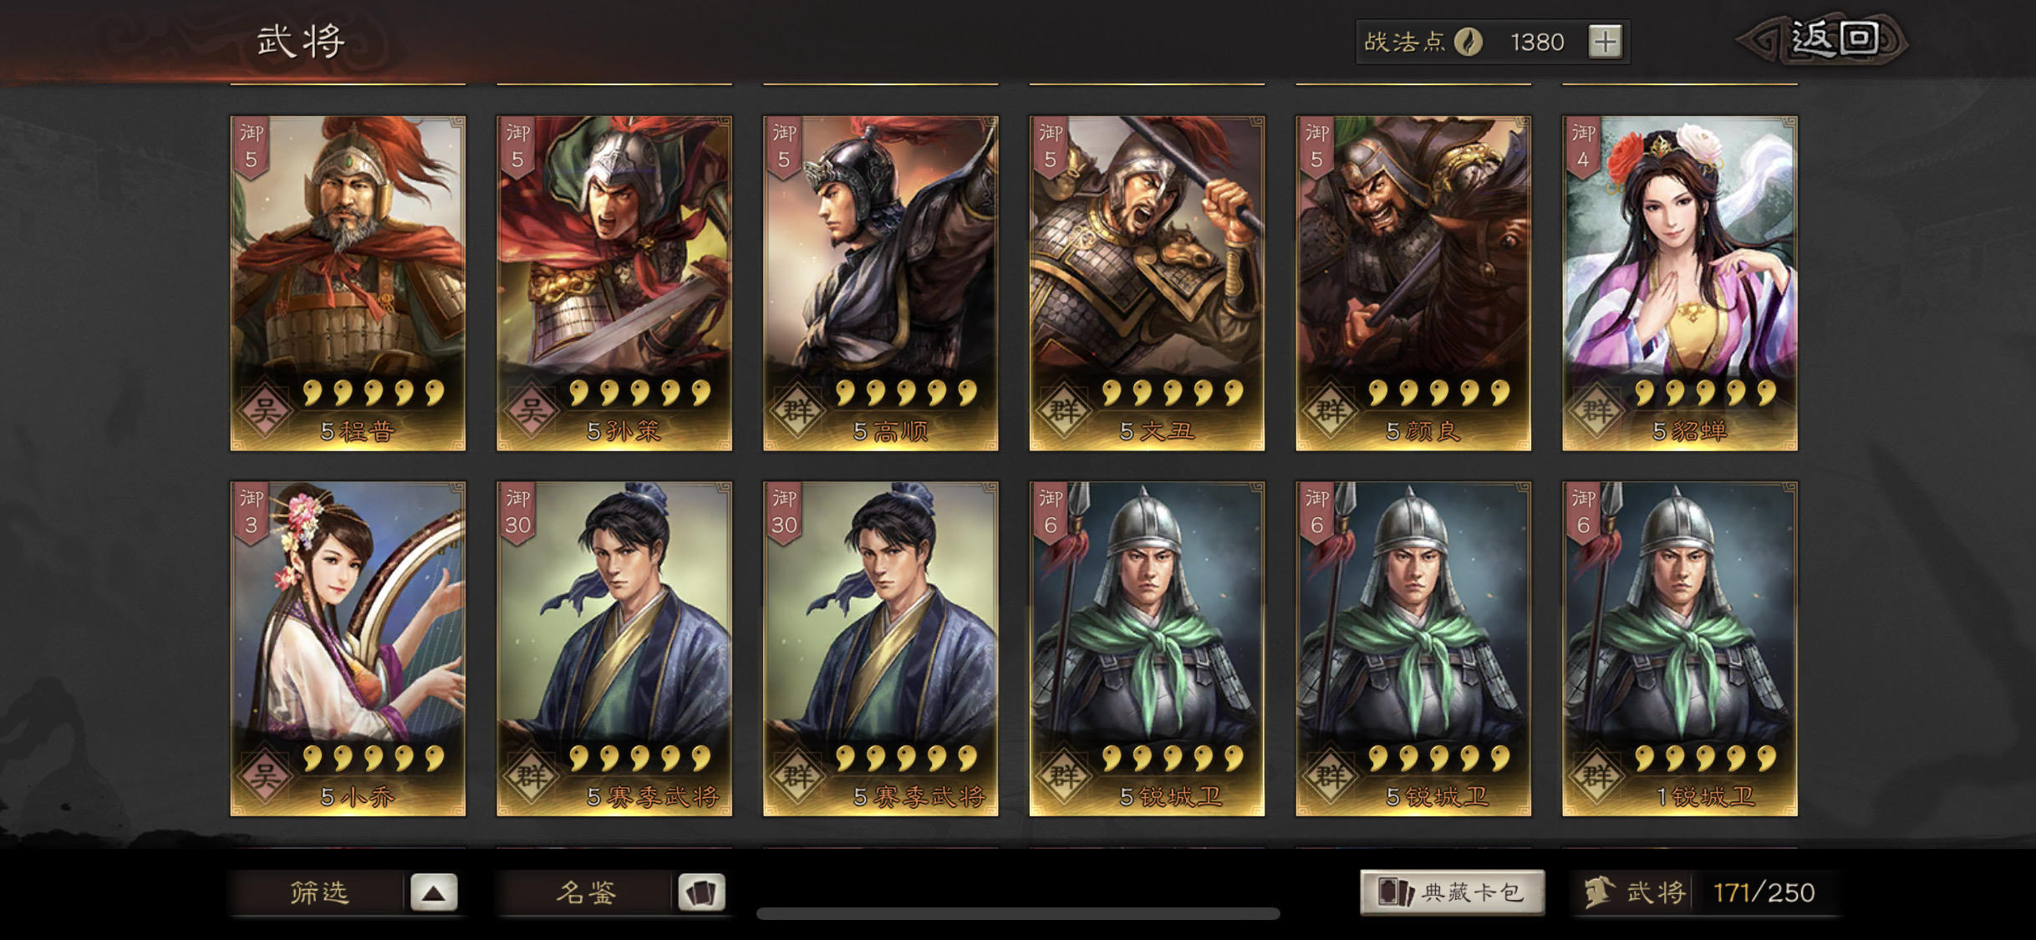Pick the 文丑 general card
Screen dimensions: 2036x940
point(1147,283)
